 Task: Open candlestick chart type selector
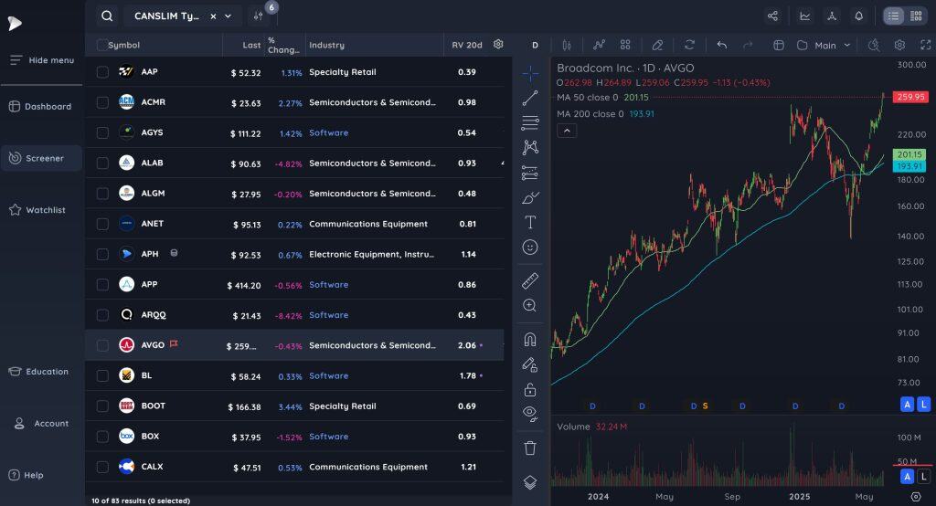pyautogui.click(x=567, y=45)
